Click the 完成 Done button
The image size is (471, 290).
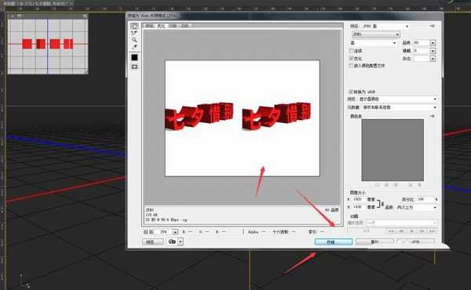point(416,241)
